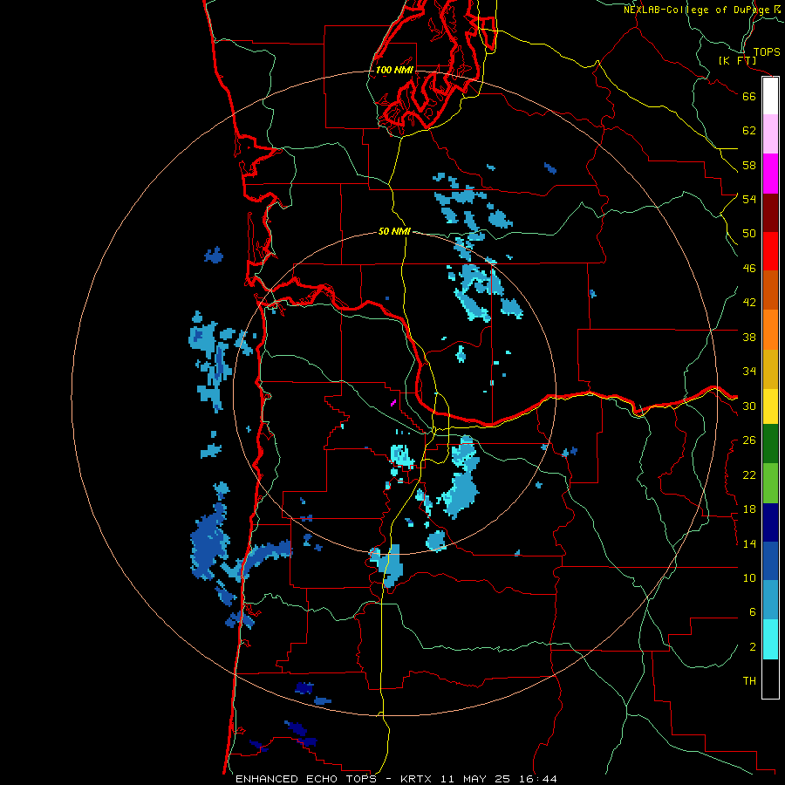Click the light green legend swatch
Image resolution: width=785 pixels, height=785 pixels.
(x=770, y=483)
